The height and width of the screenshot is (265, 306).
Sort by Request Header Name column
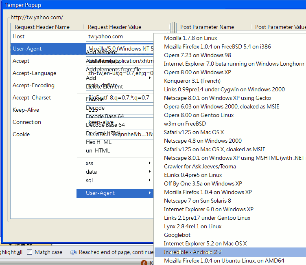coord(47,27)
